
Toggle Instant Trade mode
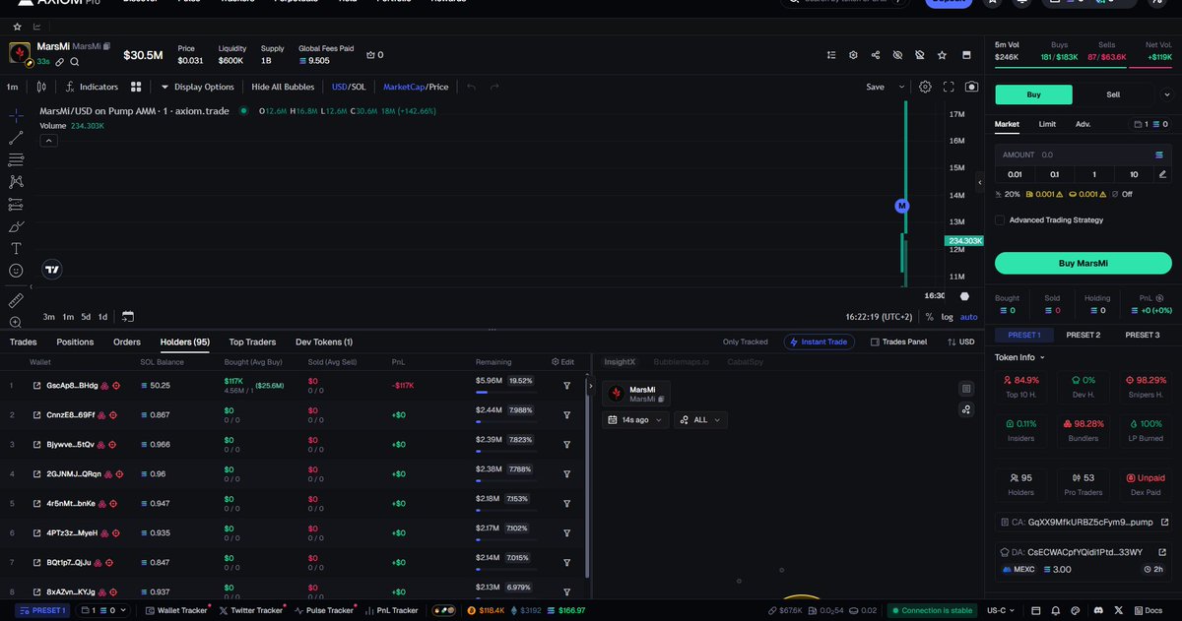(820, 342)
